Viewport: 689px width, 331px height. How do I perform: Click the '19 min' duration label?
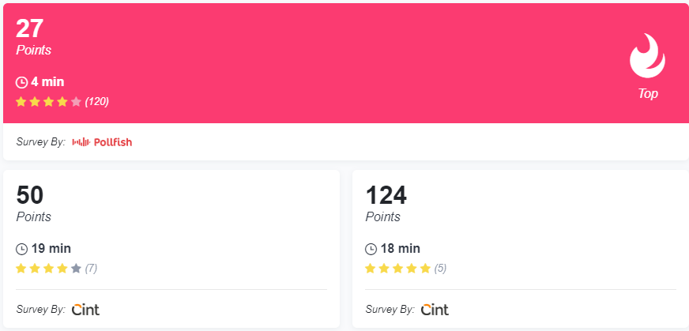(x=51, y=249)
